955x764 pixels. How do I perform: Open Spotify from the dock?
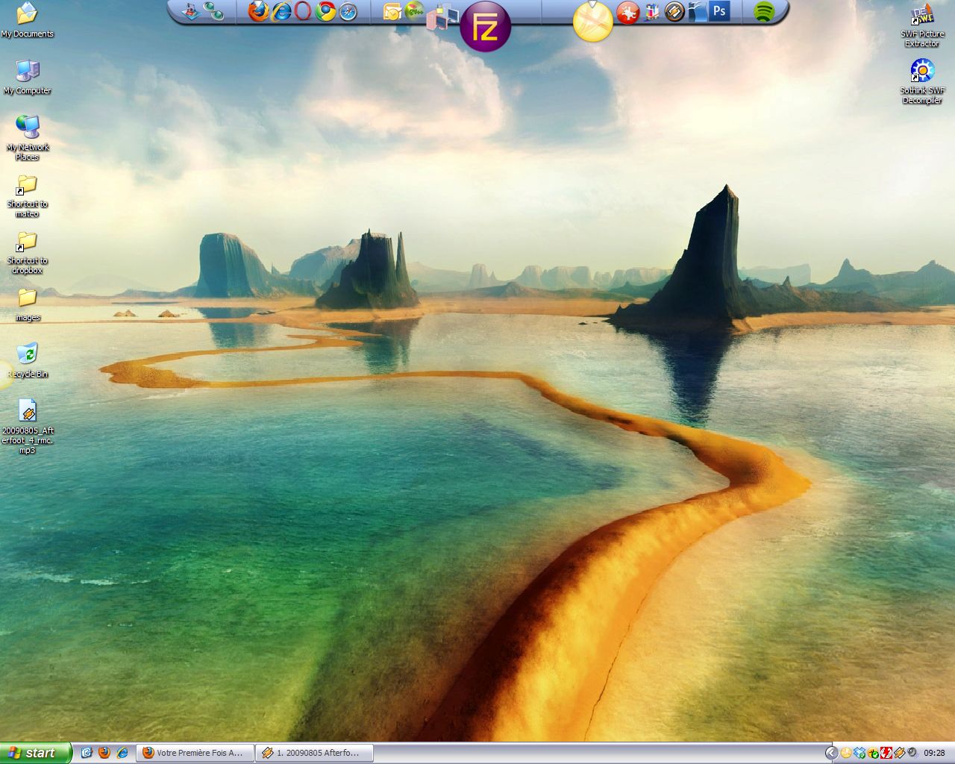coord(763,11)
